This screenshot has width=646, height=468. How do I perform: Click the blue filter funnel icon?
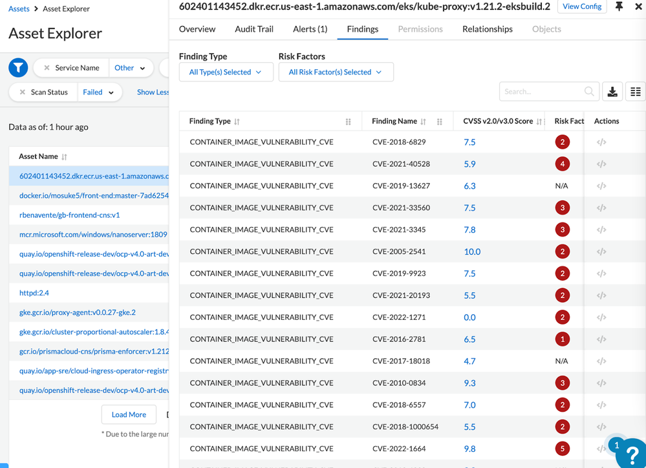click(18, 67)
